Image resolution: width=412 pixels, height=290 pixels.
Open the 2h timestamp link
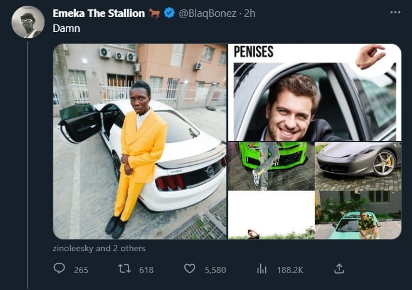point(249,14)
